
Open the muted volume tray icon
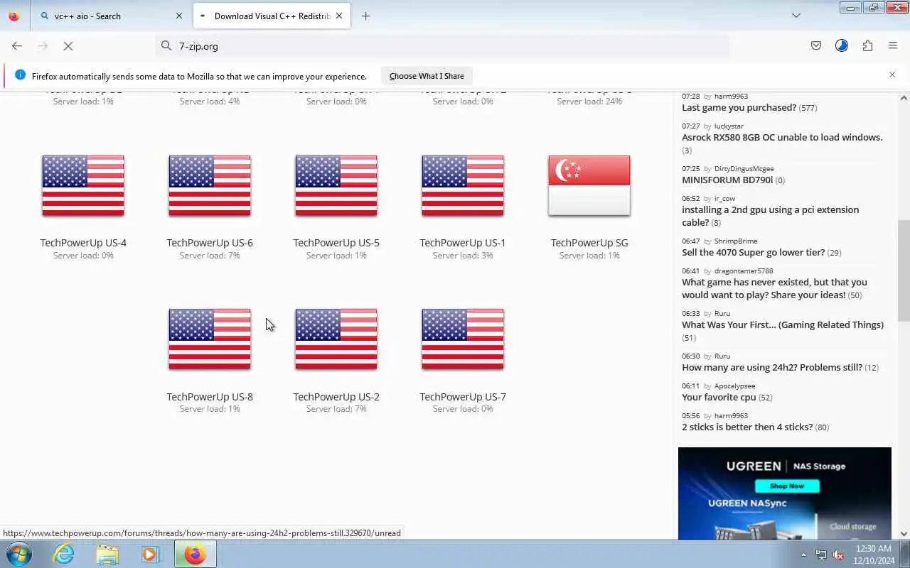pos(838,555)
